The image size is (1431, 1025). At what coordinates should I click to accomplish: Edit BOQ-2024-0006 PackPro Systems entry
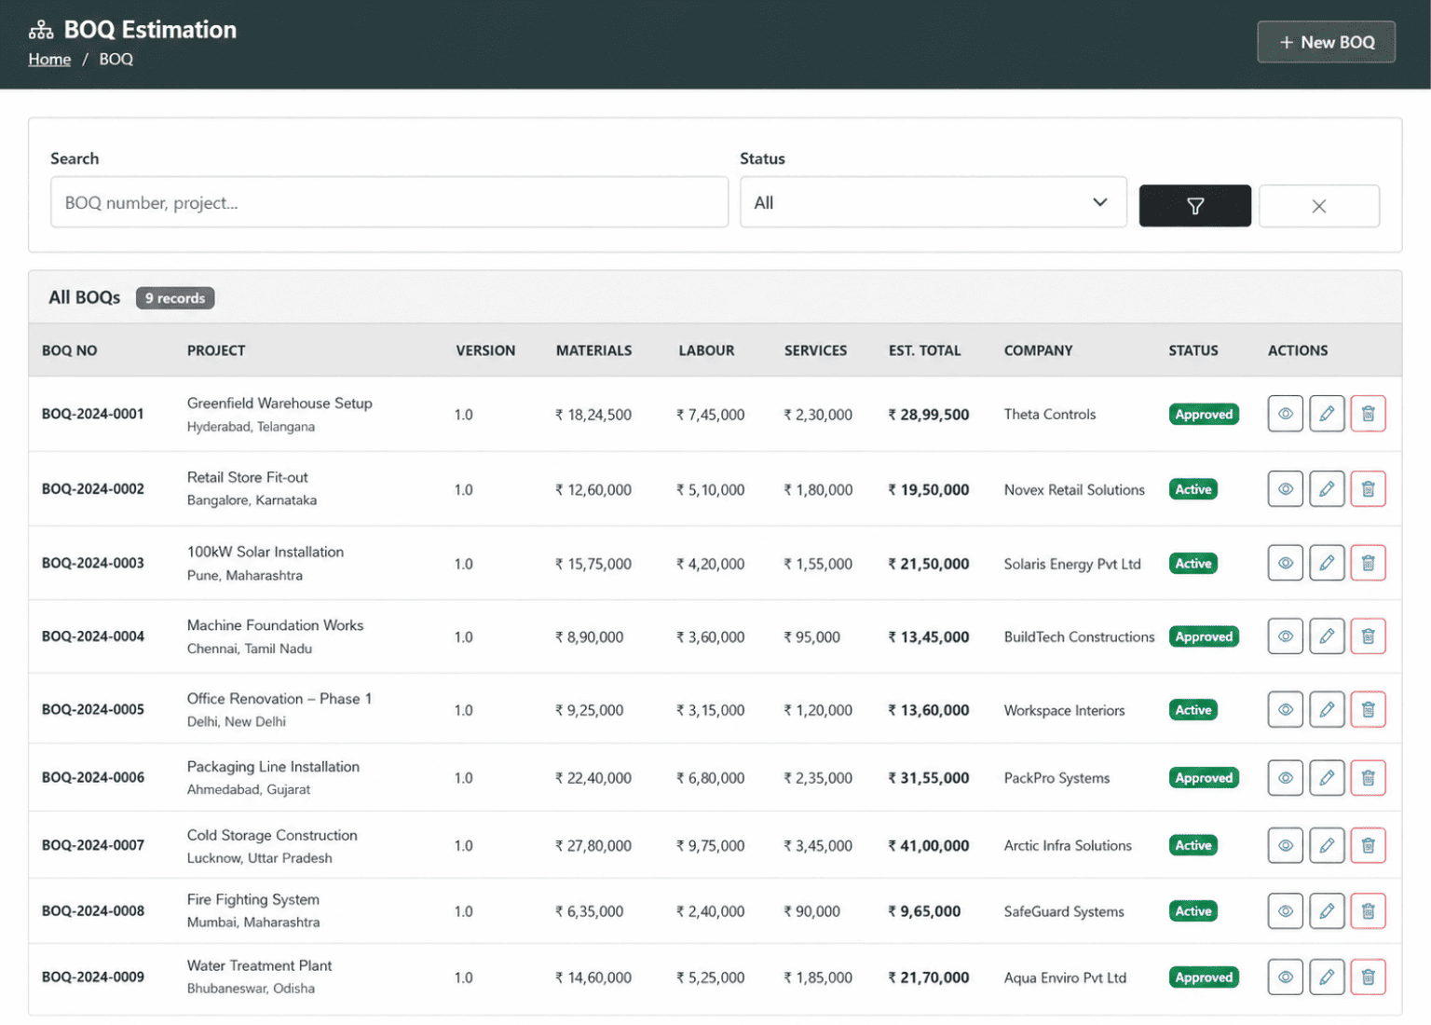tap(1327, 778)
